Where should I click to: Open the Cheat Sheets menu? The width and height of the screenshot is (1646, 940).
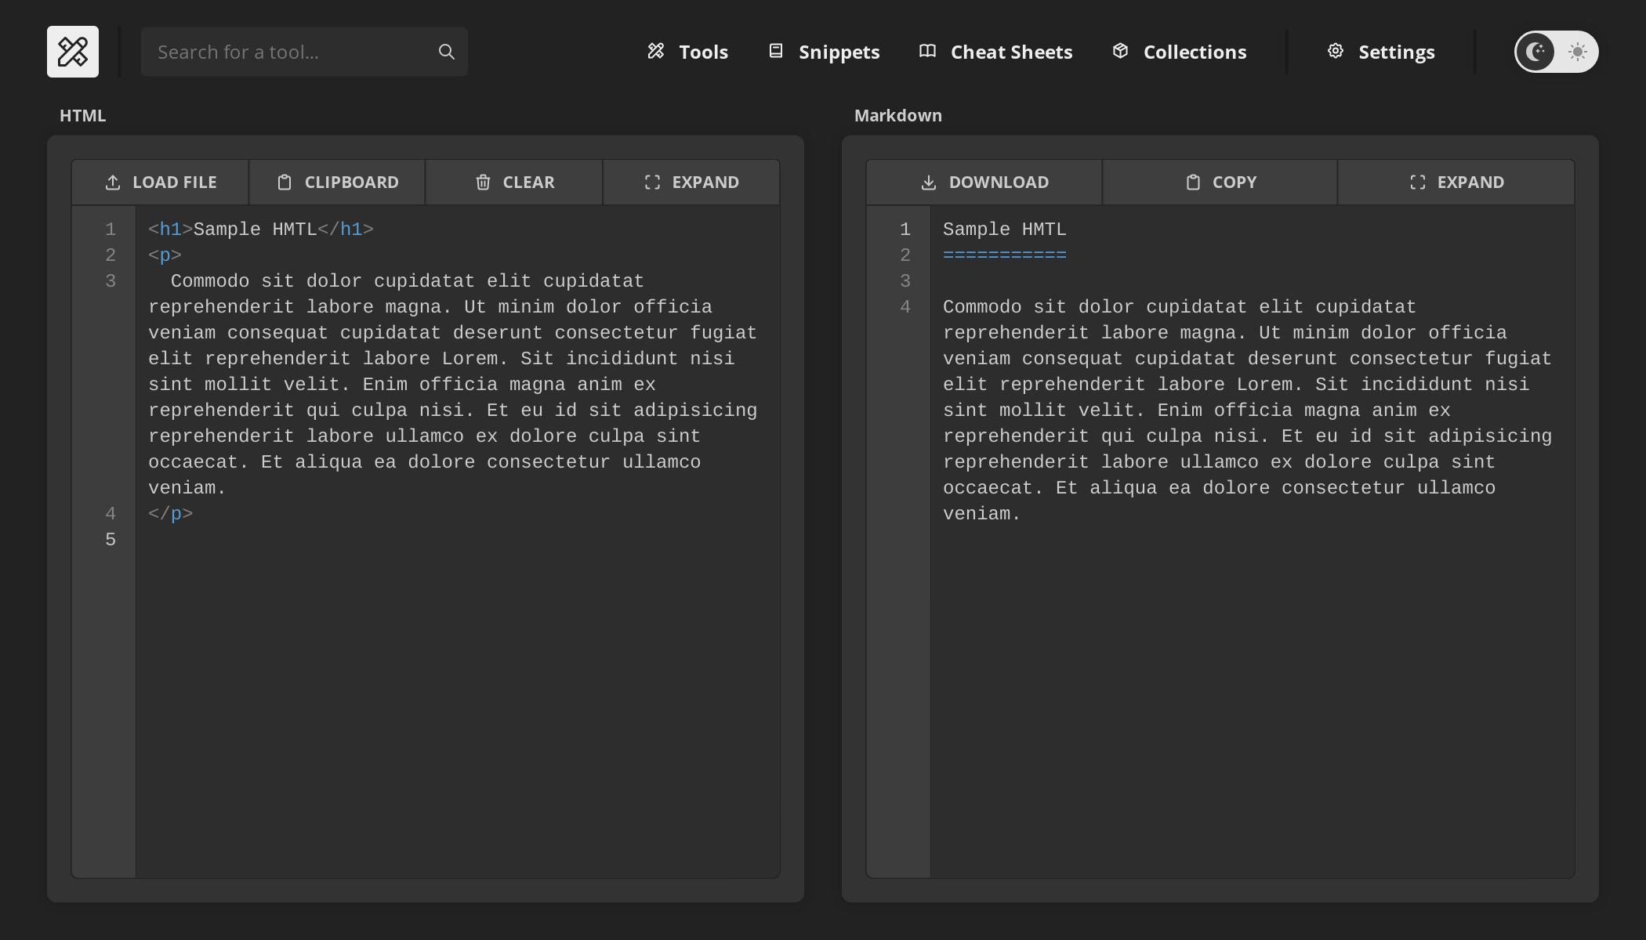pyautogui.click(x=995, y=52)
